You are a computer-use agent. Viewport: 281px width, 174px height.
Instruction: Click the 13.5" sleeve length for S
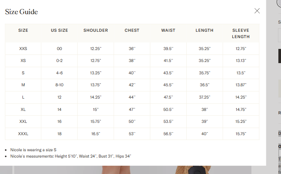[241, 73]
